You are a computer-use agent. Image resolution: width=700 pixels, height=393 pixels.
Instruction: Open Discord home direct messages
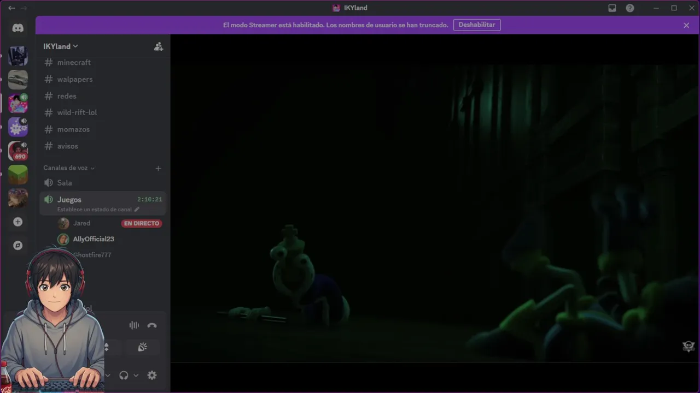18,28
